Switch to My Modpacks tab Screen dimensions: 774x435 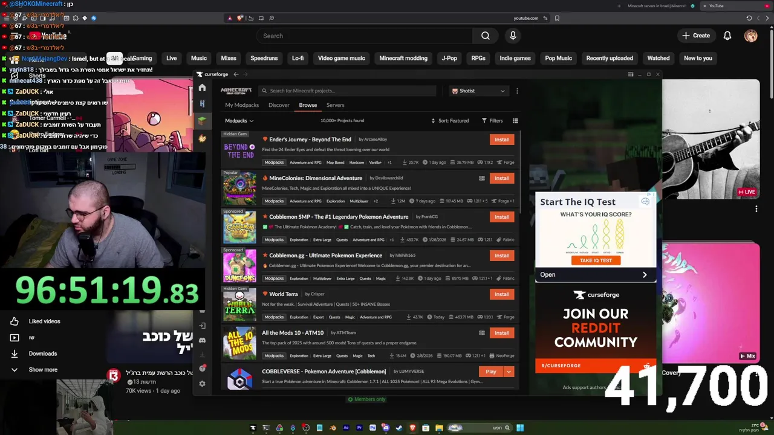pos(242,105)
